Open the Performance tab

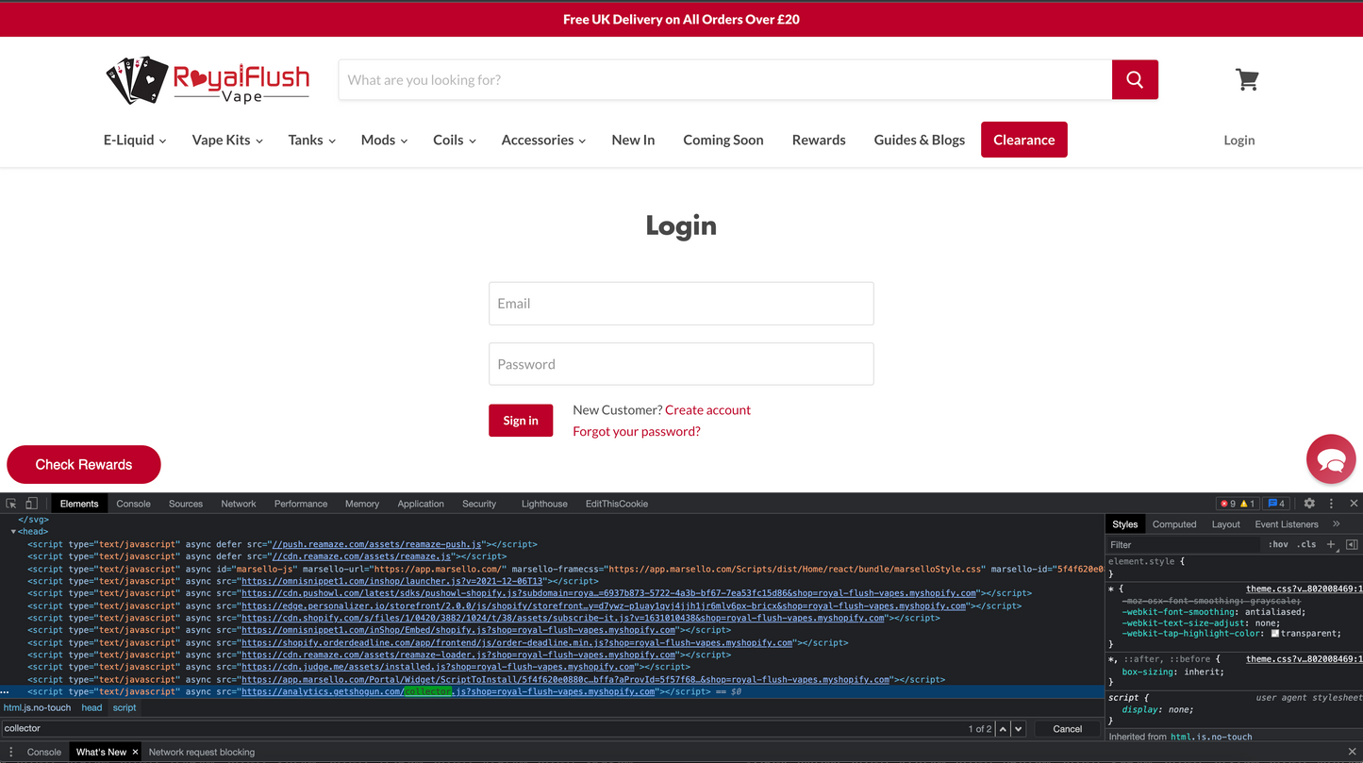pos(301,504)
